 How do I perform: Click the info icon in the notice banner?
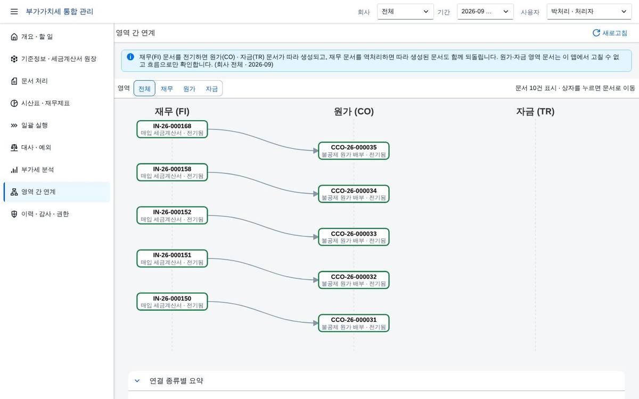tap(130, 56)
